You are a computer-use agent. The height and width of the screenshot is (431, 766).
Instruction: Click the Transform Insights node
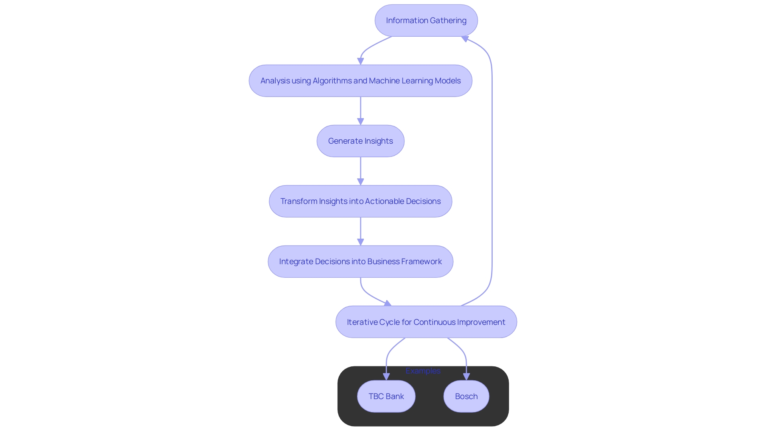(x=360, y=200)
